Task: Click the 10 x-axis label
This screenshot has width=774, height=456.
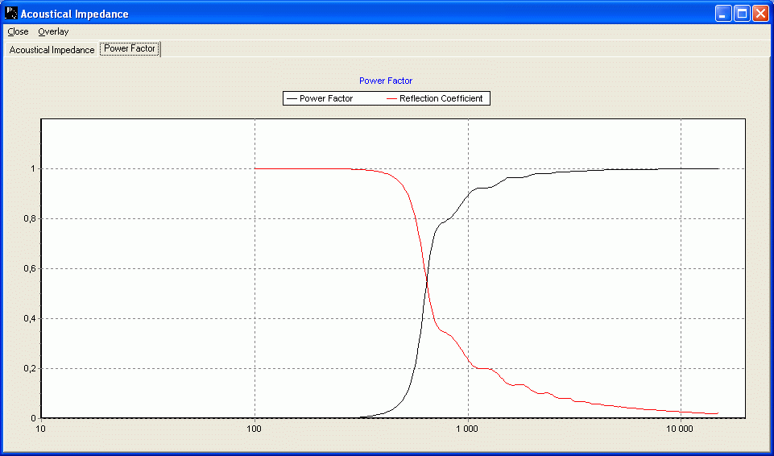Action: [41, 427]
